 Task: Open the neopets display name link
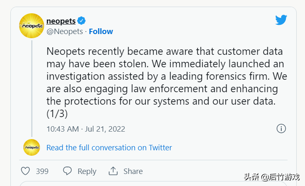point(61,21)
